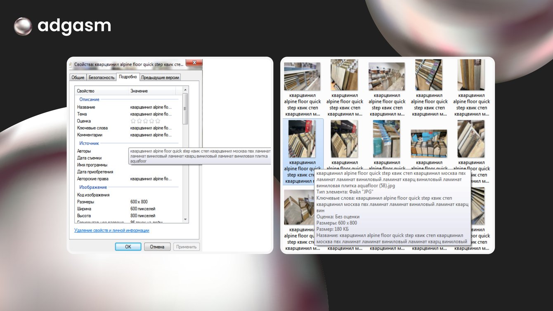553x311 pixels.
Task: Click the Высота property label
Action: point(84,216)
